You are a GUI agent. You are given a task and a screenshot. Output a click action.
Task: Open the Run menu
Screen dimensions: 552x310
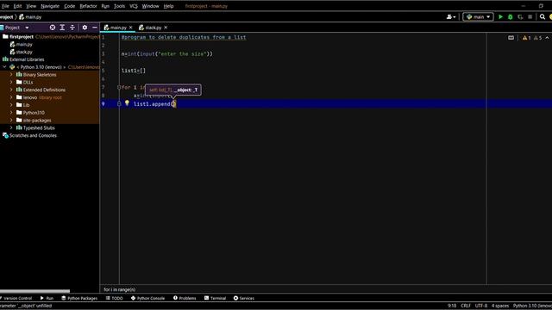[105, 6]
